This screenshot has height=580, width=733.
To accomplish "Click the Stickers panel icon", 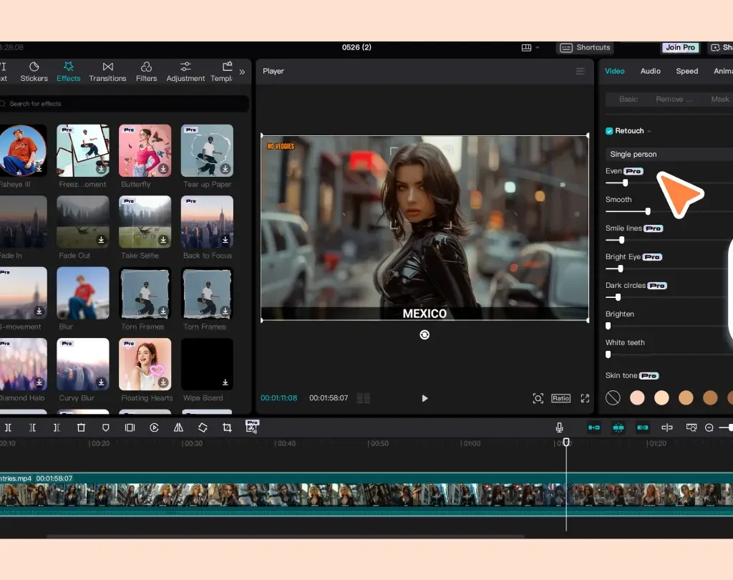I will tap(34, 72).
